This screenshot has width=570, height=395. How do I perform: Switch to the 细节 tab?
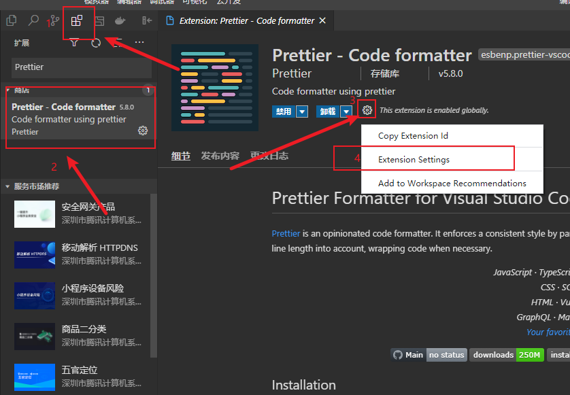tap(181, 156)
